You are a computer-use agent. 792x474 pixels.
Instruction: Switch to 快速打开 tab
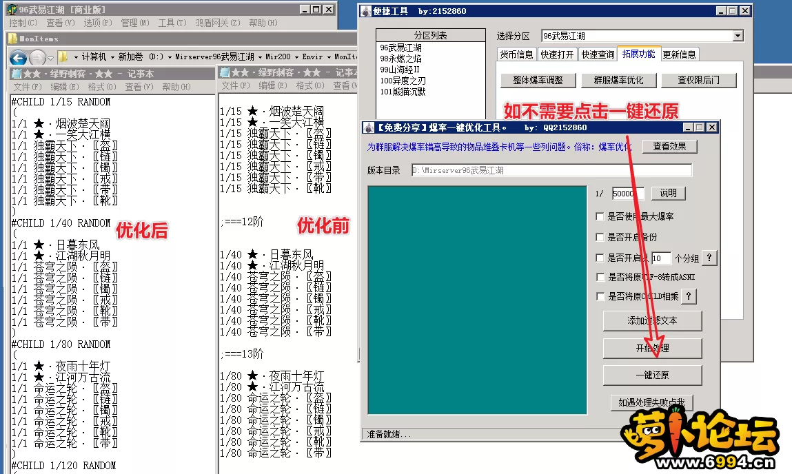[557, 54]
